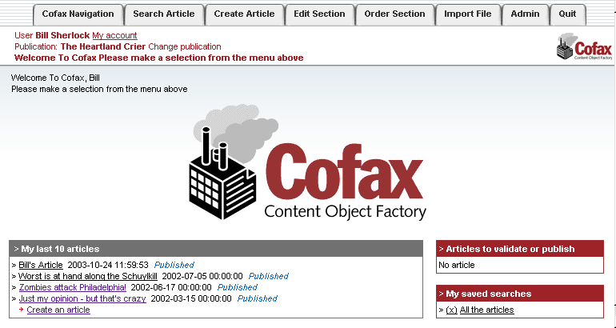Image resolution: width=616 pixels, height=328 pixels.
Task: Click the user name Bill Sherlock
Action: 62,35
